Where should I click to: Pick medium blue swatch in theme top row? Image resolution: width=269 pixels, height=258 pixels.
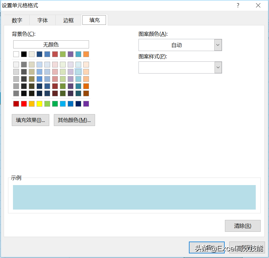(x=47, y=54)
